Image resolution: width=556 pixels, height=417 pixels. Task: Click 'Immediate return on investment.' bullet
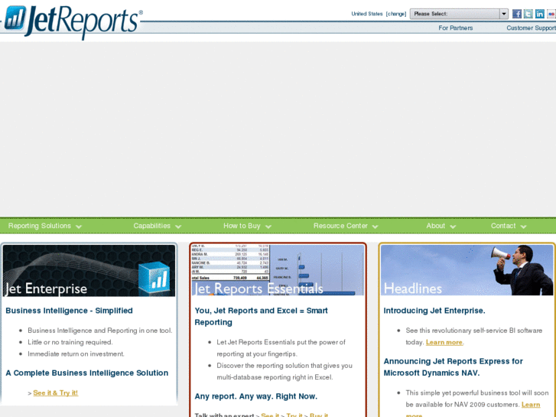pyautogui.click(x=76, y=353)
